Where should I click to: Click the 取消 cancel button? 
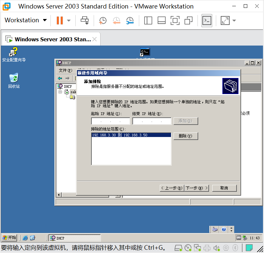(x=224, y=188)
